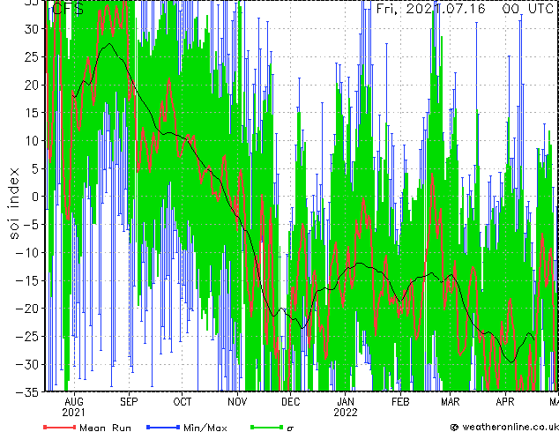Click the '25' y-axis tick label
The image size is (559, 432).
pyautogui.click(x=31, y=56)
